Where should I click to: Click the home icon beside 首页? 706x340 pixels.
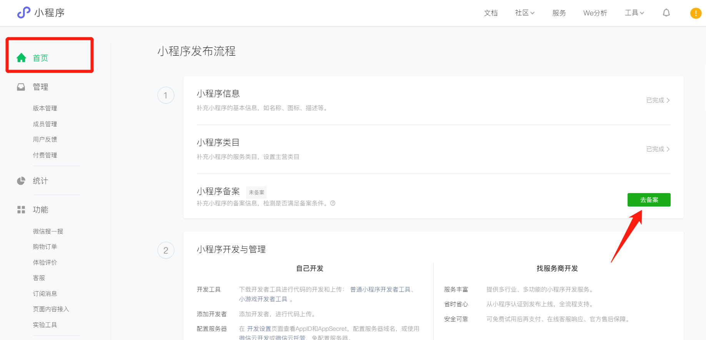(22, 58)
